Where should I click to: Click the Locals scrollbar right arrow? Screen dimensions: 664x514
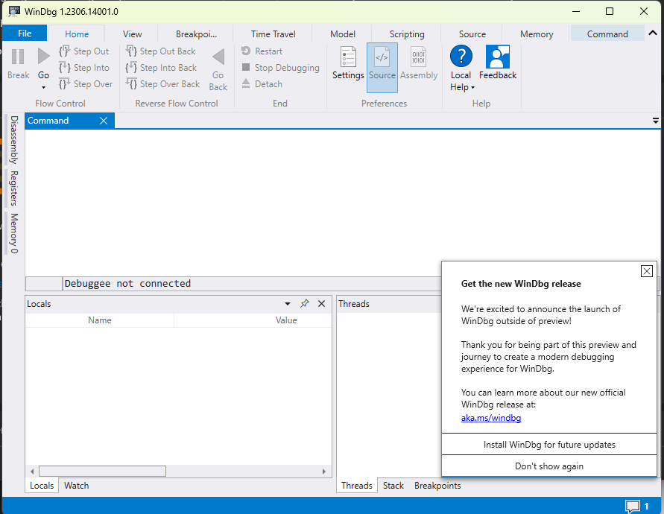324,472
